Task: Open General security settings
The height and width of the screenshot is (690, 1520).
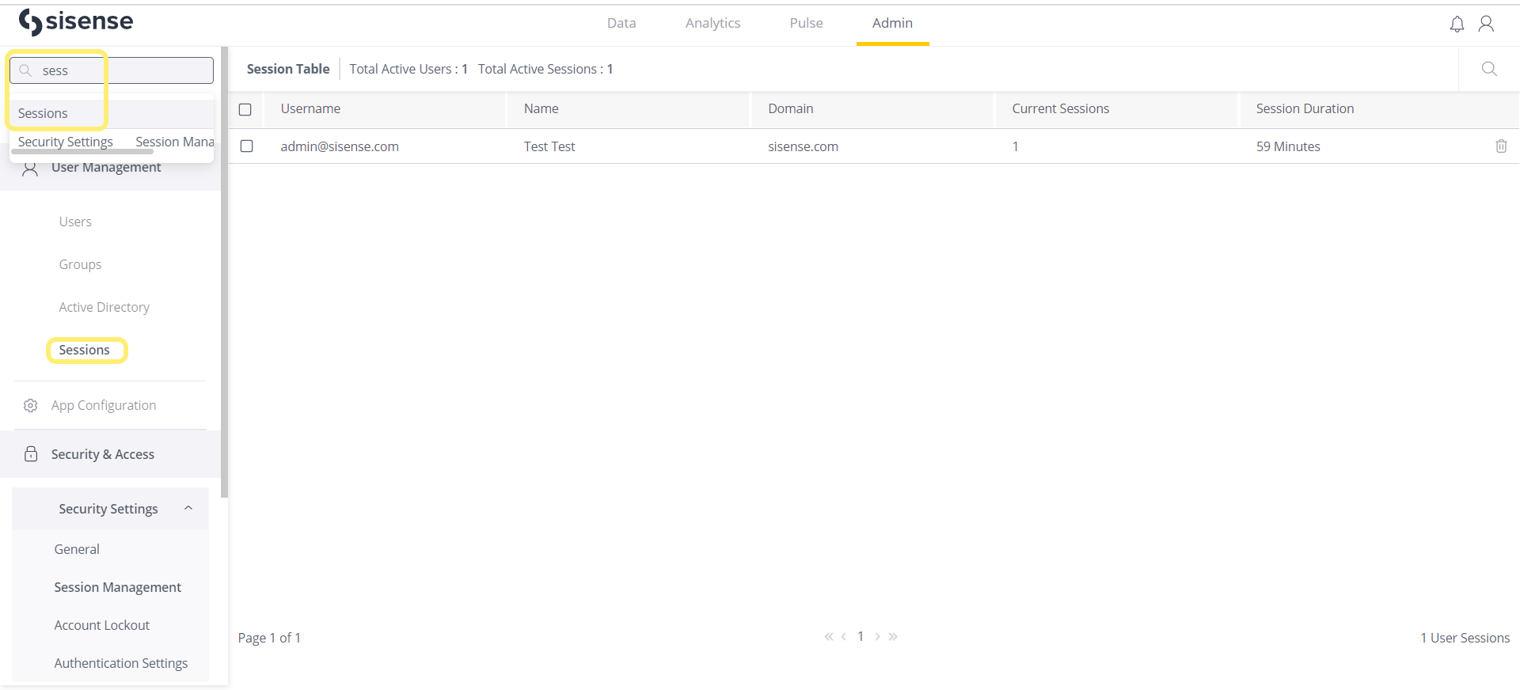Action: [77, 549]
